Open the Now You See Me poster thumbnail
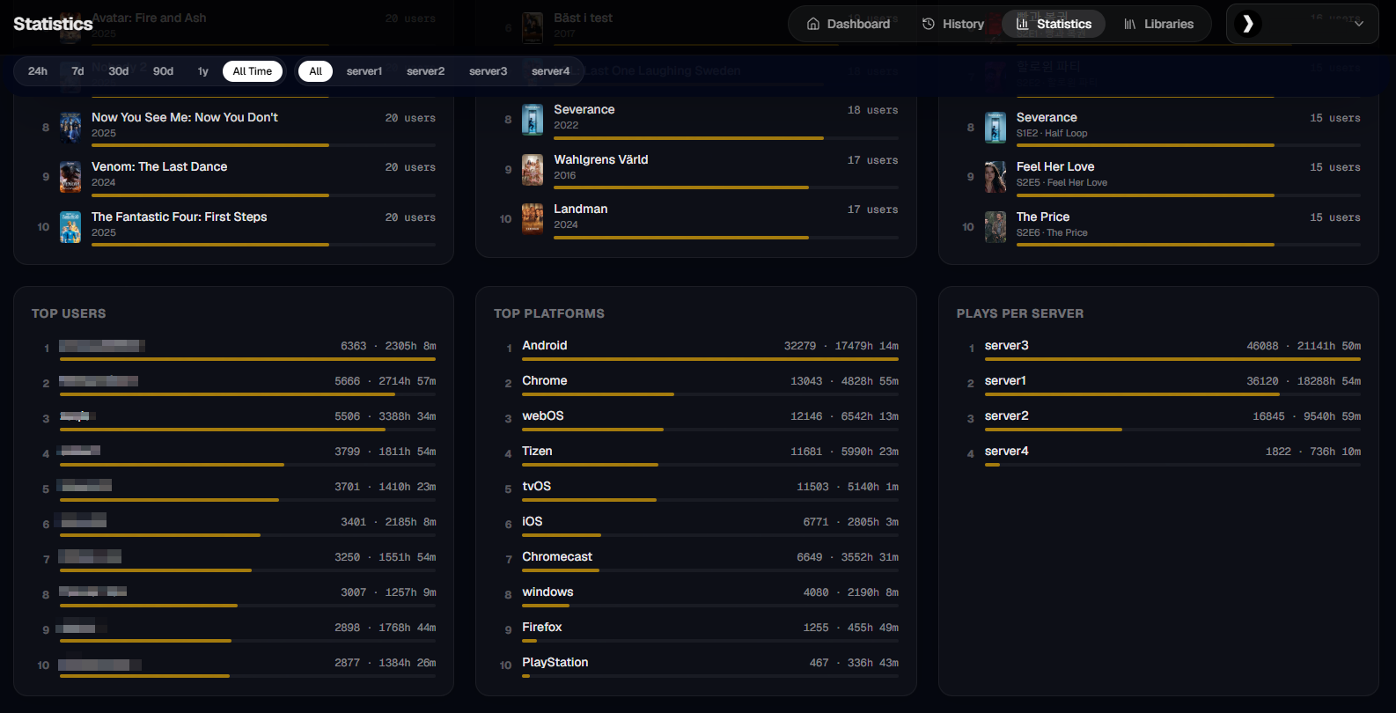Viewport: 1396px width, 713px height. pos(70,128)
